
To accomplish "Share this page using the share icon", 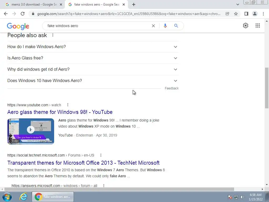I will click(227, 14).
